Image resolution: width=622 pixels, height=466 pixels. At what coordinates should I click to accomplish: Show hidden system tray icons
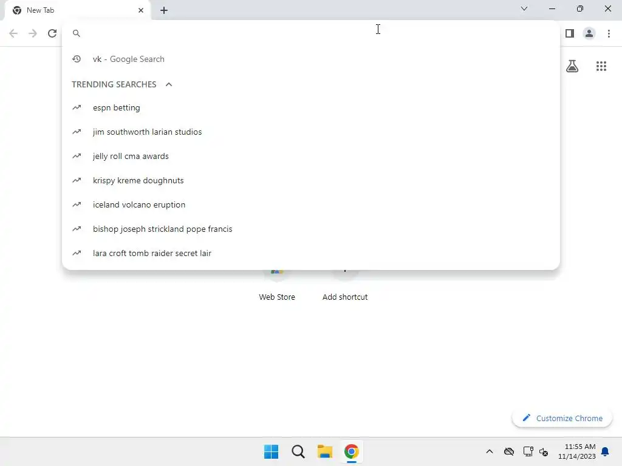[x=490, y=451]
